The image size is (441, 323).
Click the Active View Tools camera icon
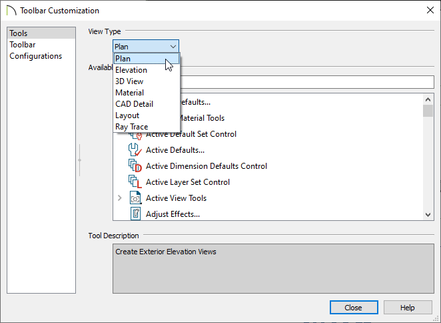[x=135, y=198]
